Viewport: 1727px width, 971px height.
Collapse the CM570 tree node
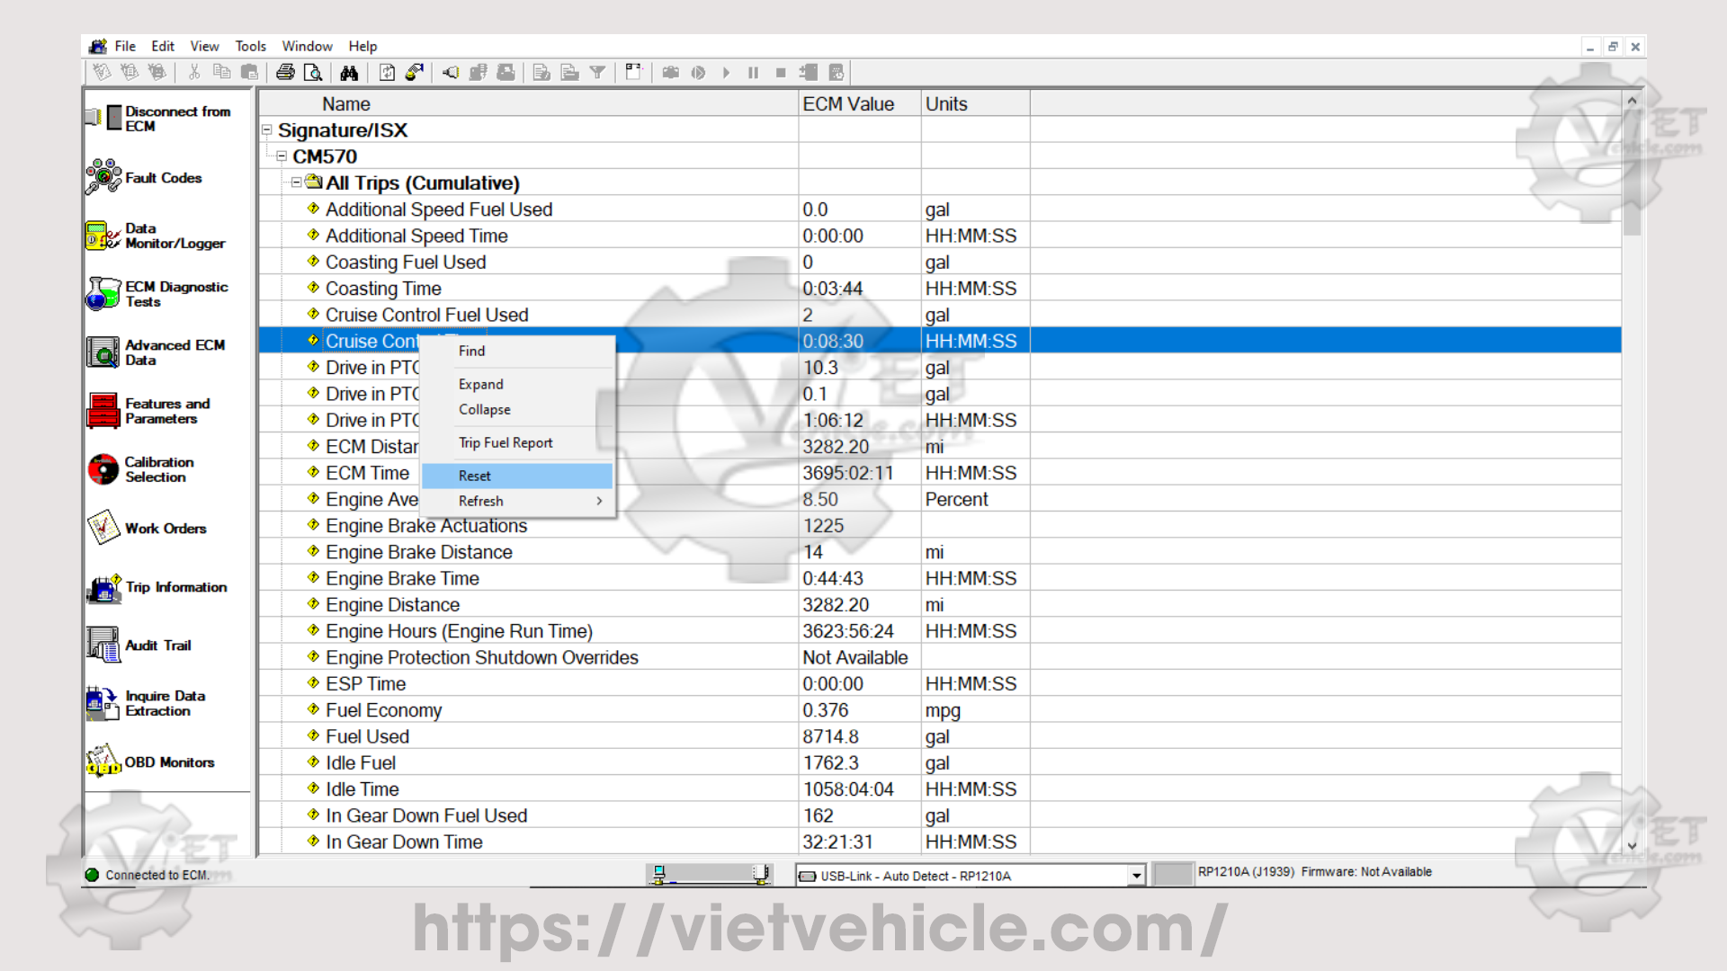point(282,156)
